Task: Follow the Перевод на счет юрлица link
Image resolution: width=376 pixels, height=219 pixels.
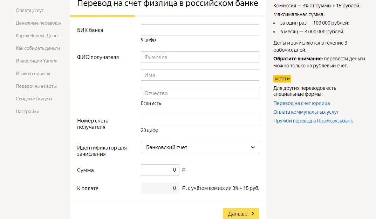Action: (x=301, y=104)
